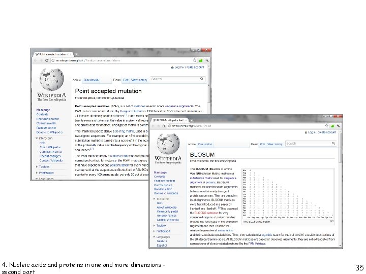Click the search magnifier in the PAM window

pyautogui.click(x=202, y=79)
